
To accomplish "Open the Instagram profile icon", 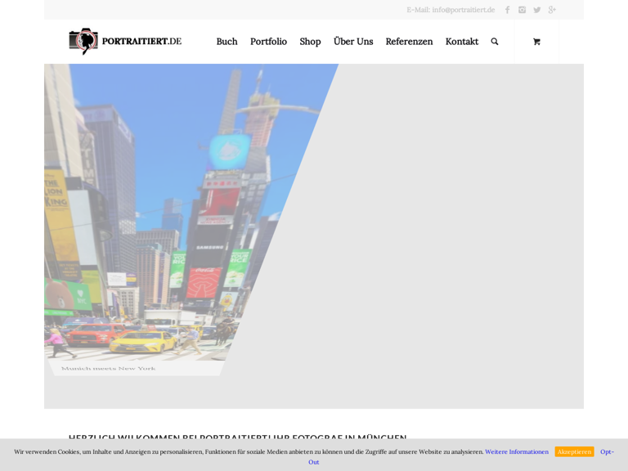I will (x=522, y=10).
